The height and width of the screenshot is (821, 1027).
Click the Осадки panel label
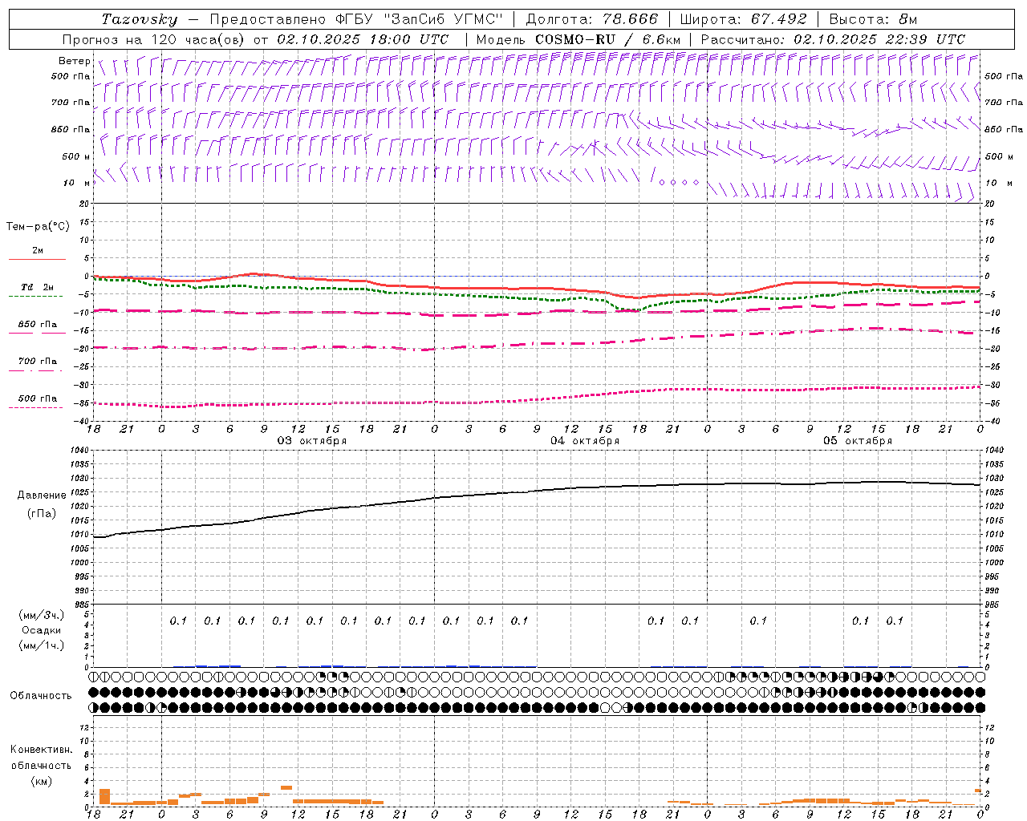coord(41,630)
